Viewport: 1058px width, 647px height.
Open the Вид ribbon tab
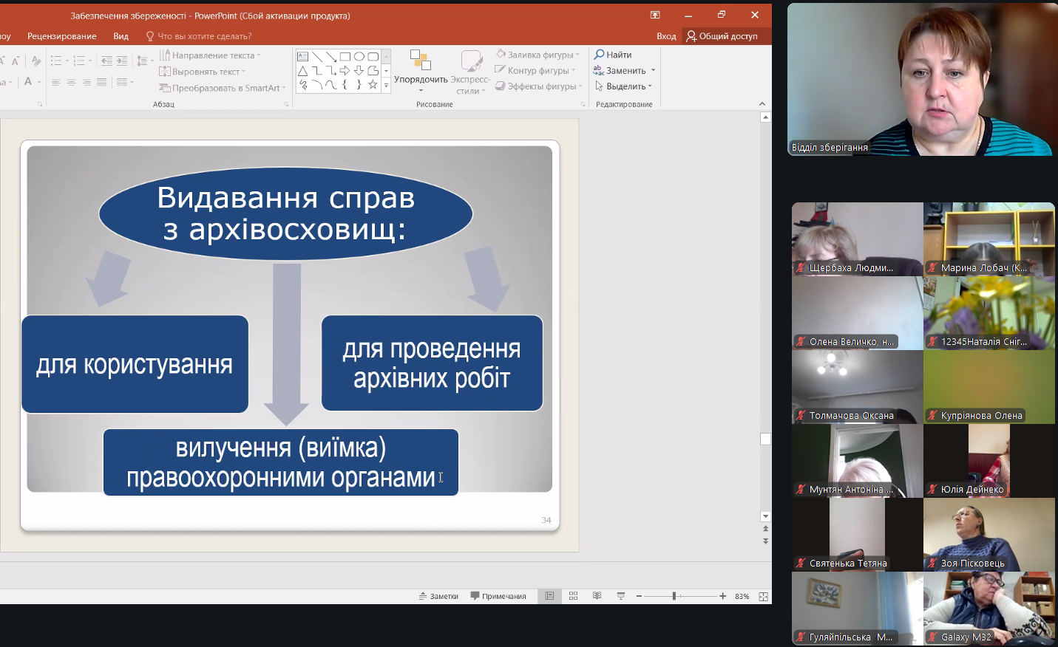coord(121,36)
